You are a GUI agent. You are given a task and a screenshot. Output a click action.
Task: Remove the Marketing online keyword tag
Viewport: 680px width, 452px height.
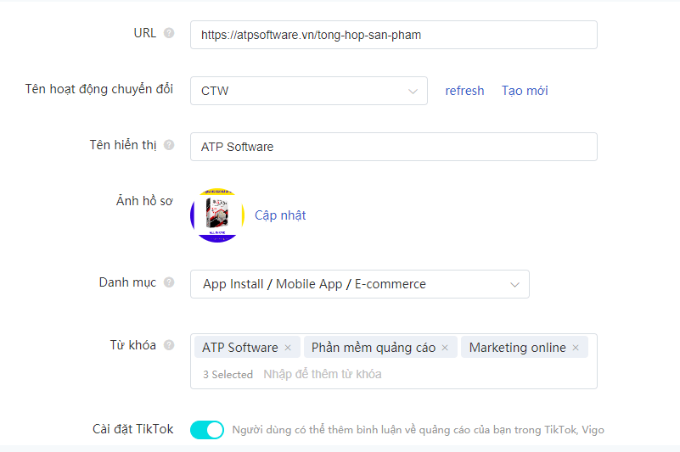click(576, 348)
